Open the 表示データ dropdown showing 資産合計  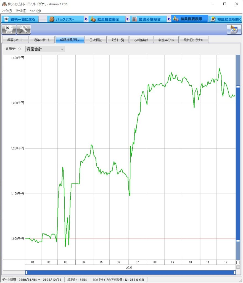click(x=45, y=49)
